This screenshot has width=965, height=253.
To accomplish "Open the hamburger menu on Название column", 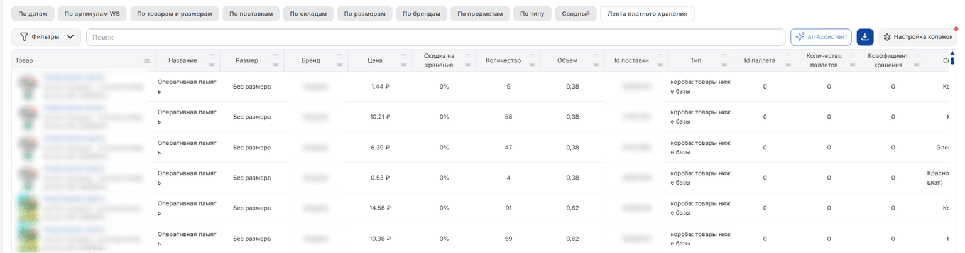I will 211,65.
